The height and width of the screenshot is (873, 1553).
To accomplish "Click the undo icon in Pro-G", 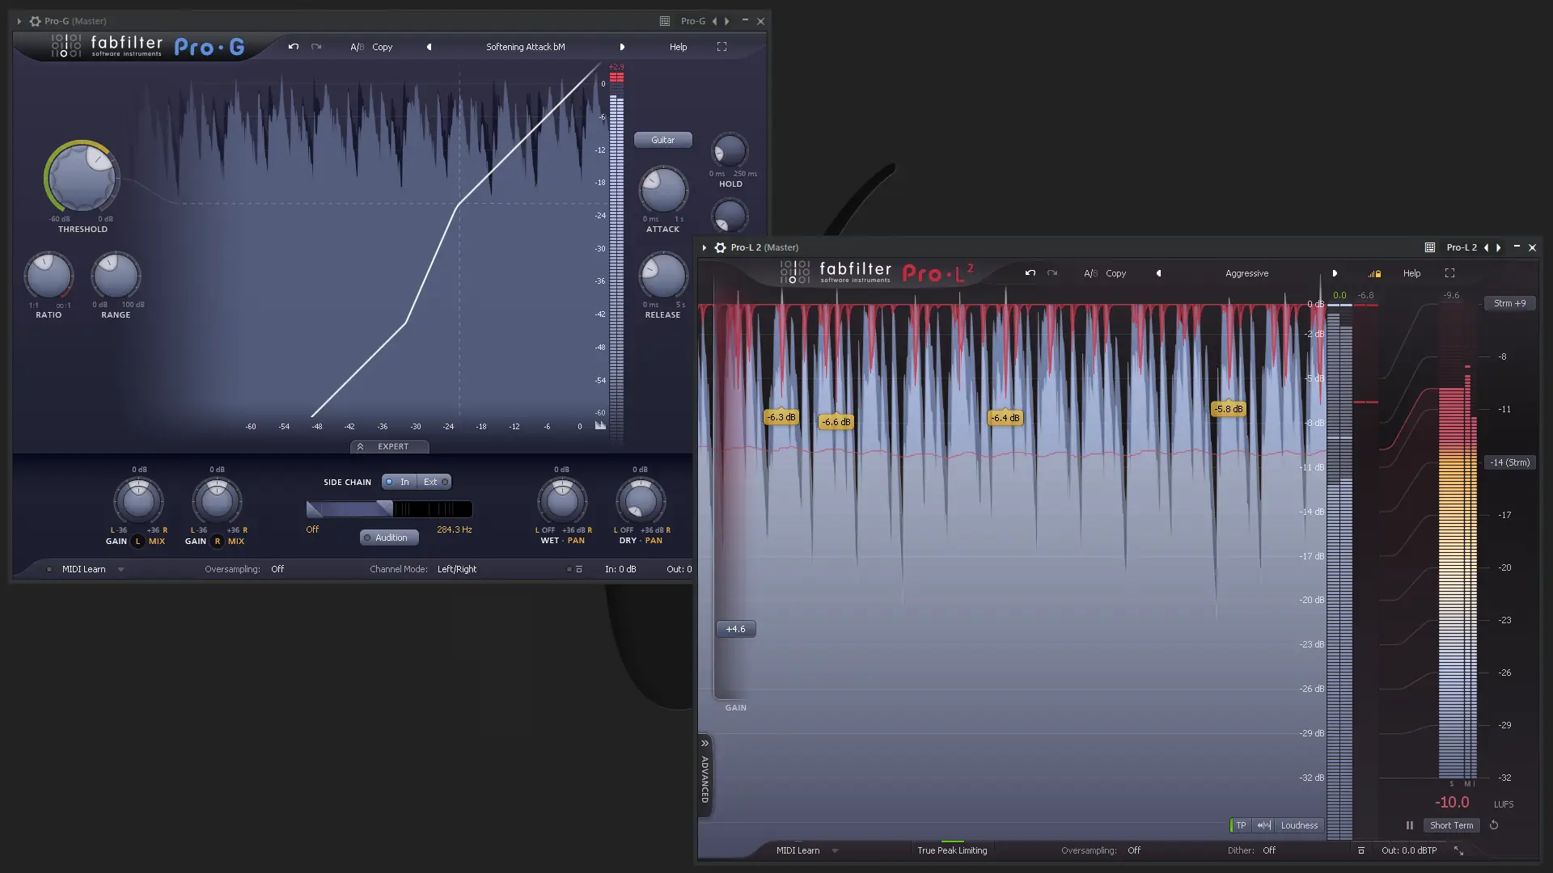I will click(x=294, y=47).
